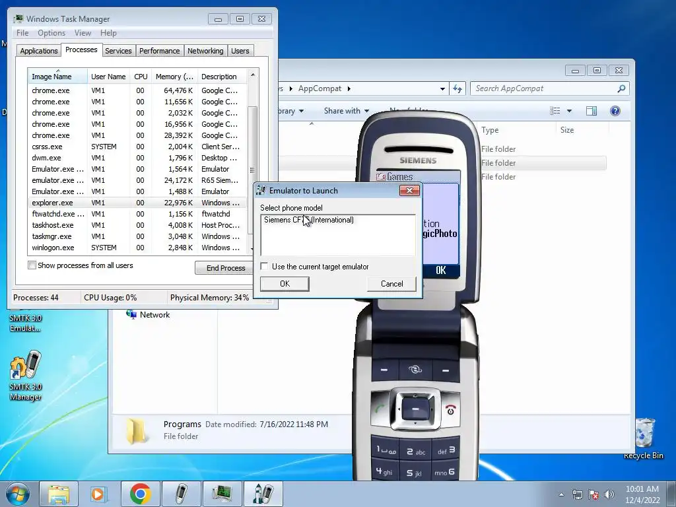676x507 pixels.
Task: Select the explorer.exe process row
Action: pyautogui.click(x=137, y=203)
